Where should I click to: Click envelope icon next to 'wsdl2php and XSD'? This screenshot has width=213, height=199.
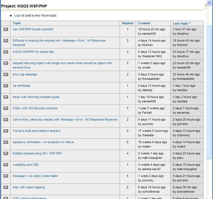pyautogui.click(x=6, y=165)
